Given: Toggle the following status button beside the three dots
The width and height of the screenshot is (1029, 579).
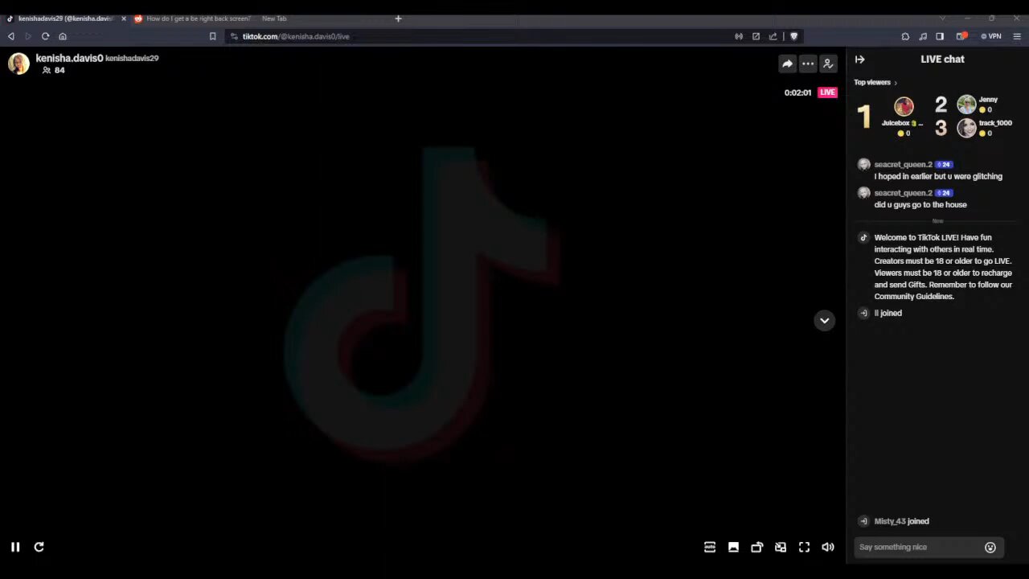Looking at the screenshot, I should [828, 64].
